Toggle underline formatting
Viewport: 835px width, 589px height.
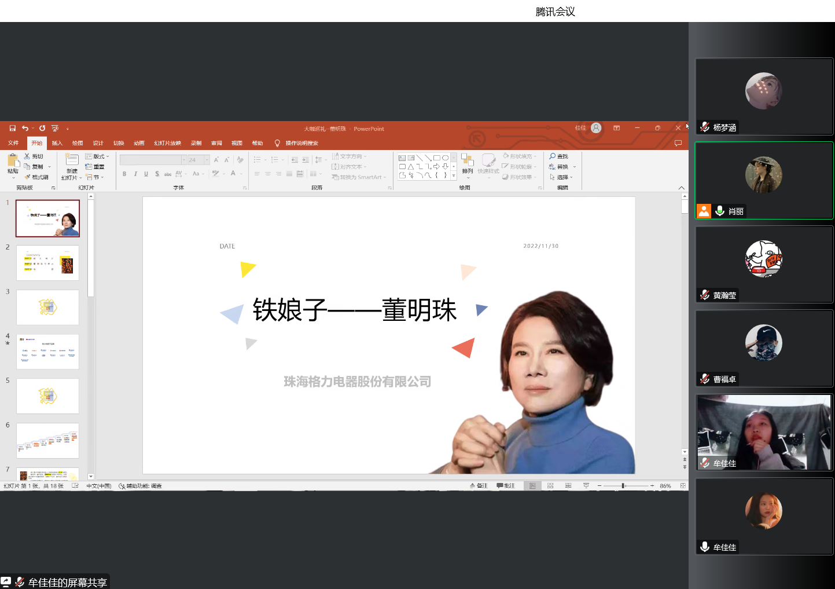coord(146,174)
